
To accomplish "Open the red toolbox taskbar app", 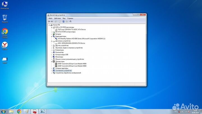I will pos(35,111).
